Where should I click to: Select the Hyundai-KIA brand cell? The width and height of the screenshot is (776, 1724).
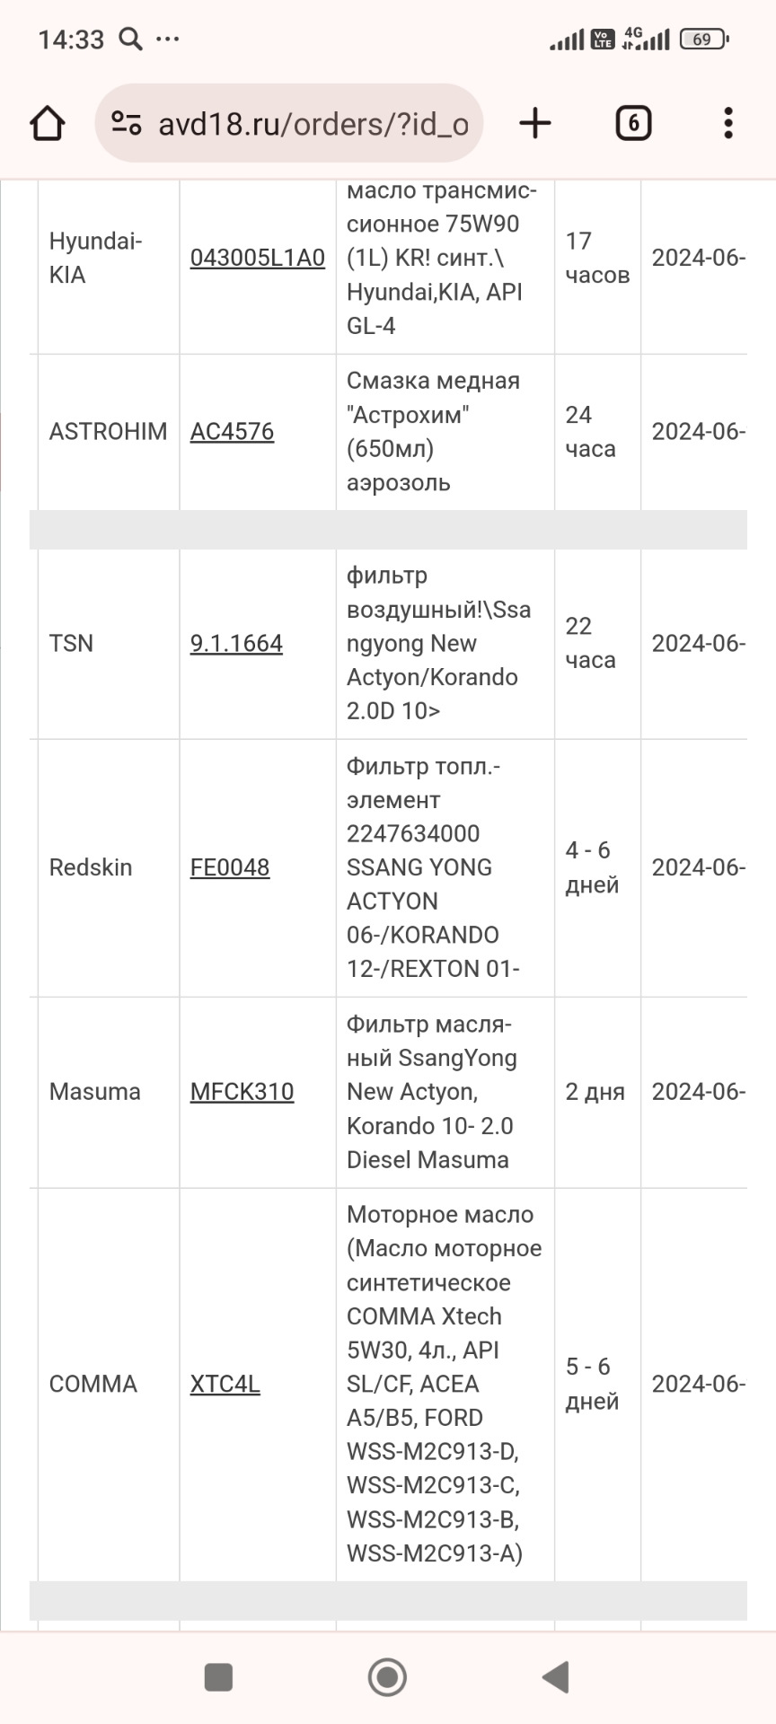[94, 258]
